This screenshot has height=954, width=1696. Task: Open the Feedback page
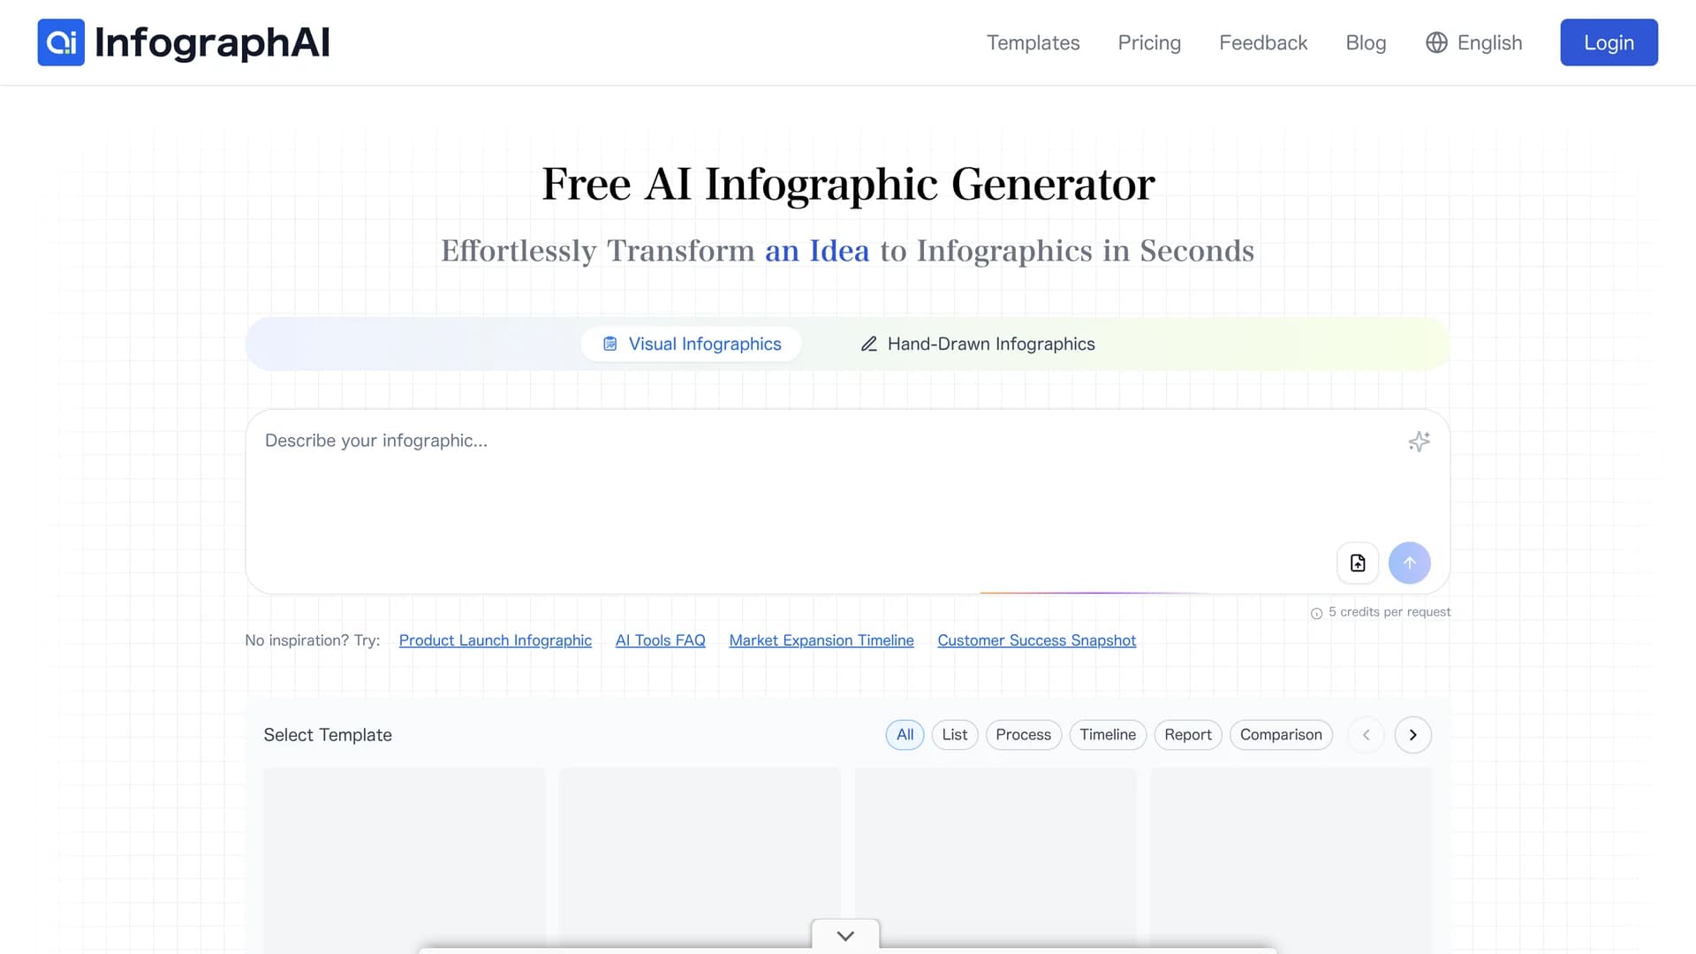1263,42
